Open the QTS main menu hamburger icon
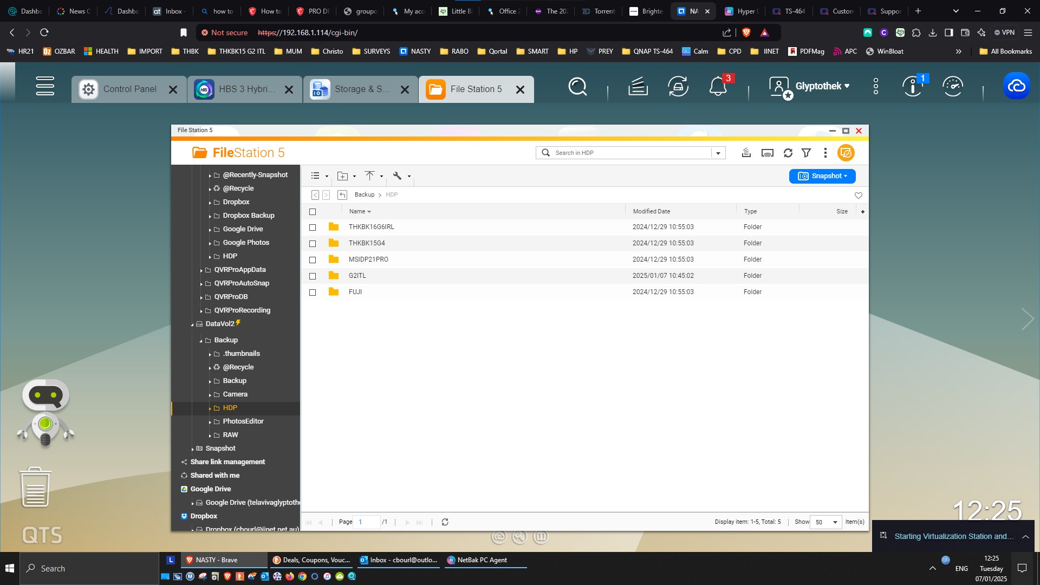This screenshot has height=585, width=1040. (x=45, y=86)
